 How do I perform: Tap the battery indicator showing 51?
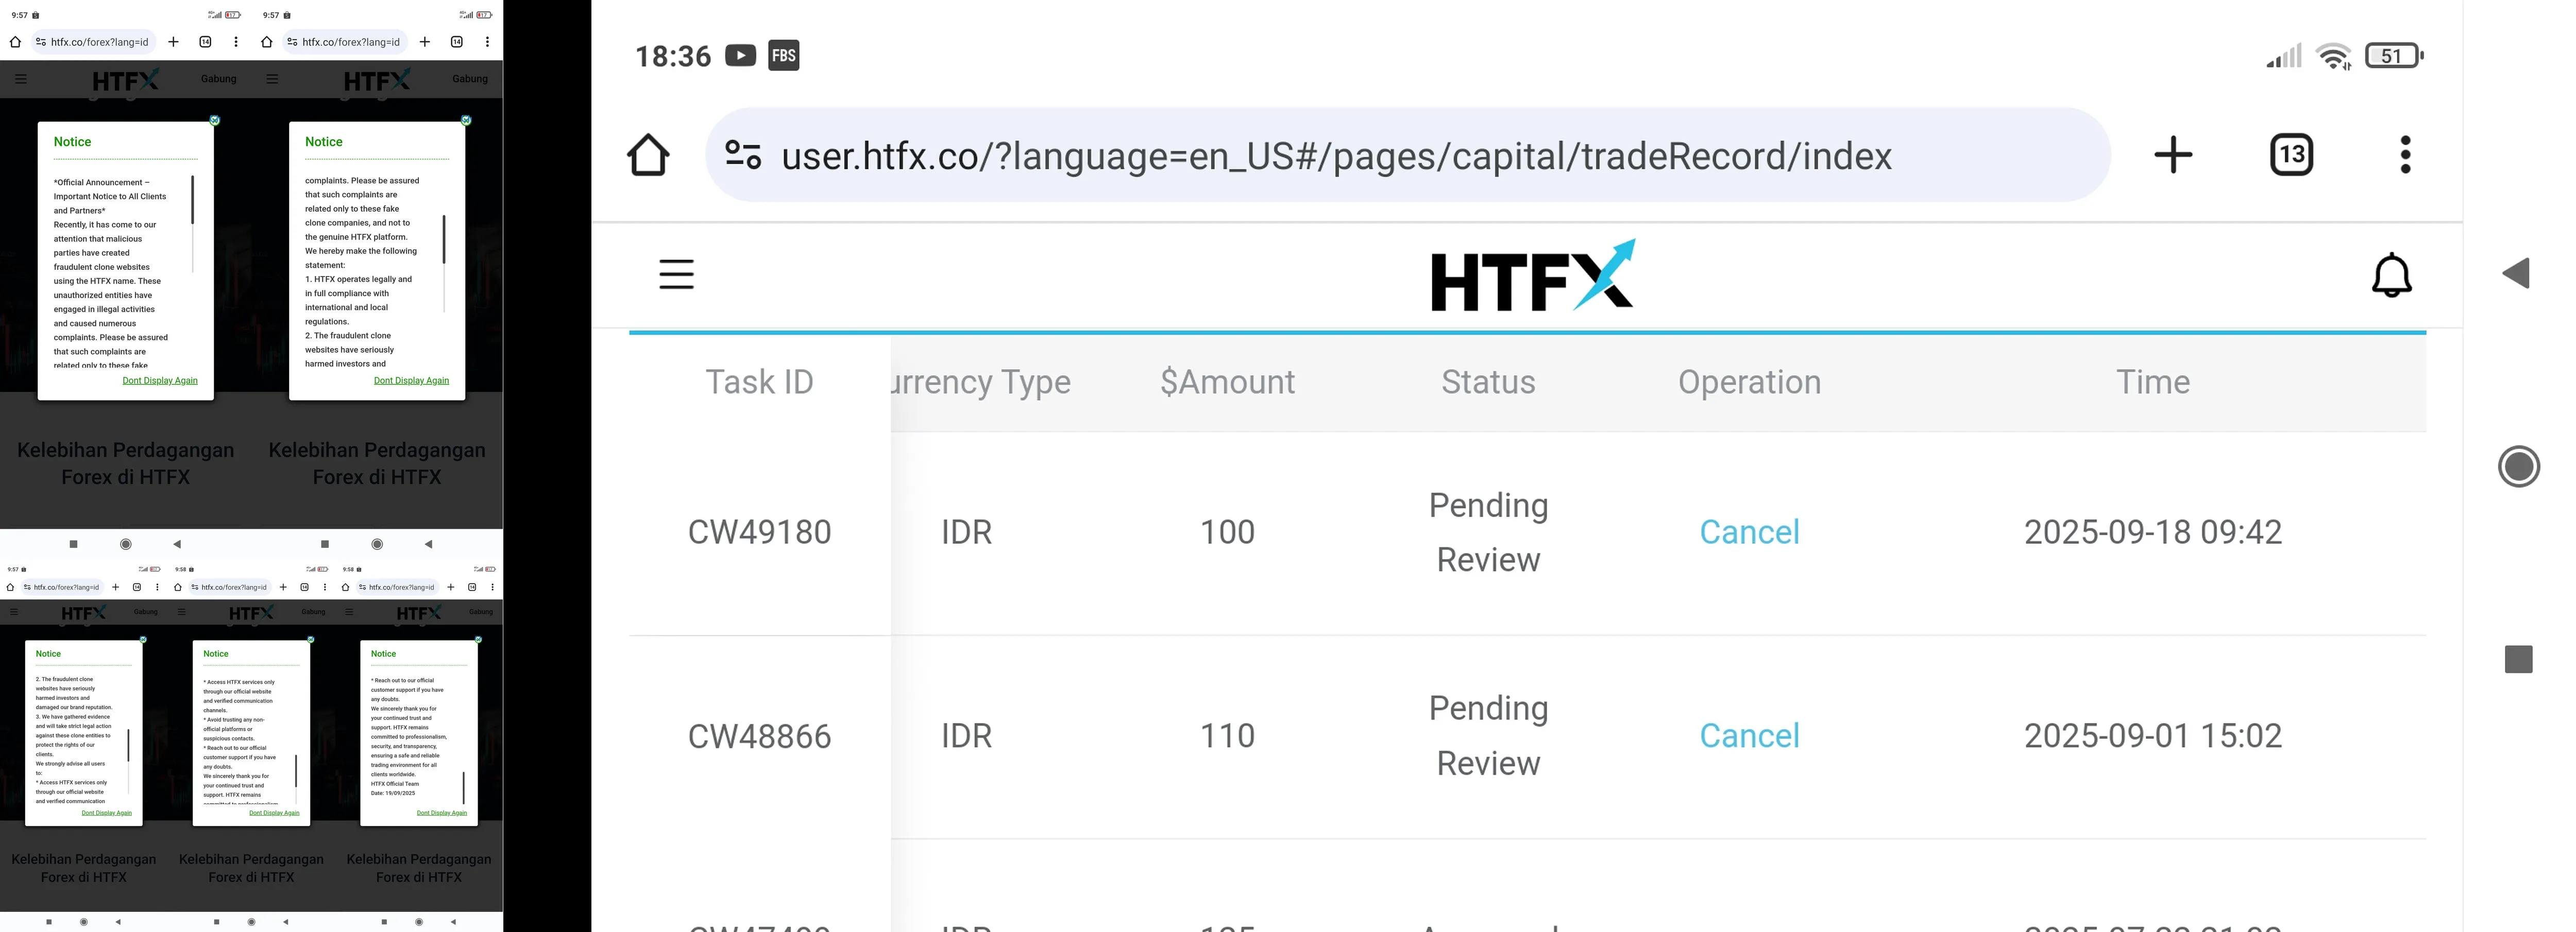(x=2394, y=56)
